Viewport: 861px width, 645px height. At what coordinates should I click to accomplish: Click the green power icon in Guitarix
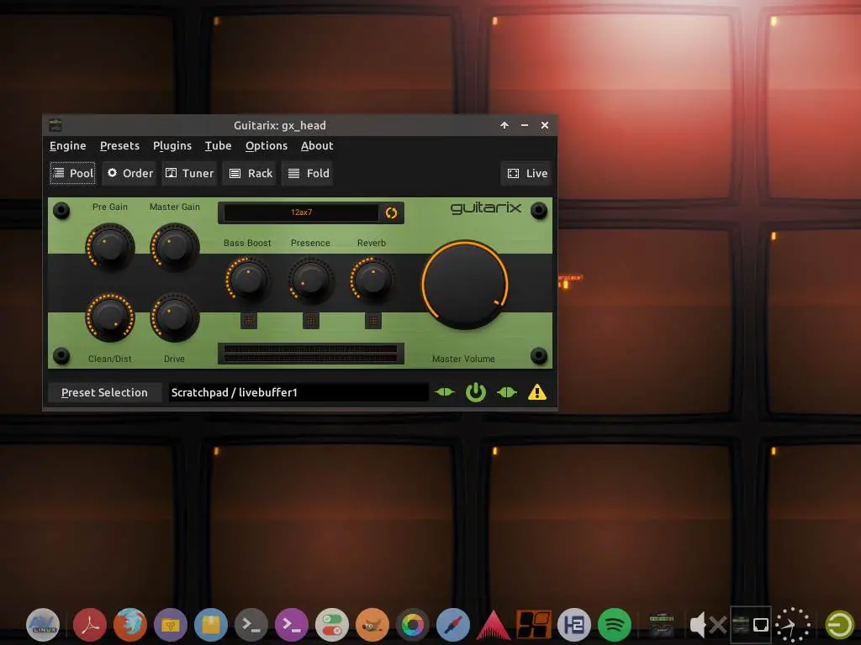click(476, 392)
